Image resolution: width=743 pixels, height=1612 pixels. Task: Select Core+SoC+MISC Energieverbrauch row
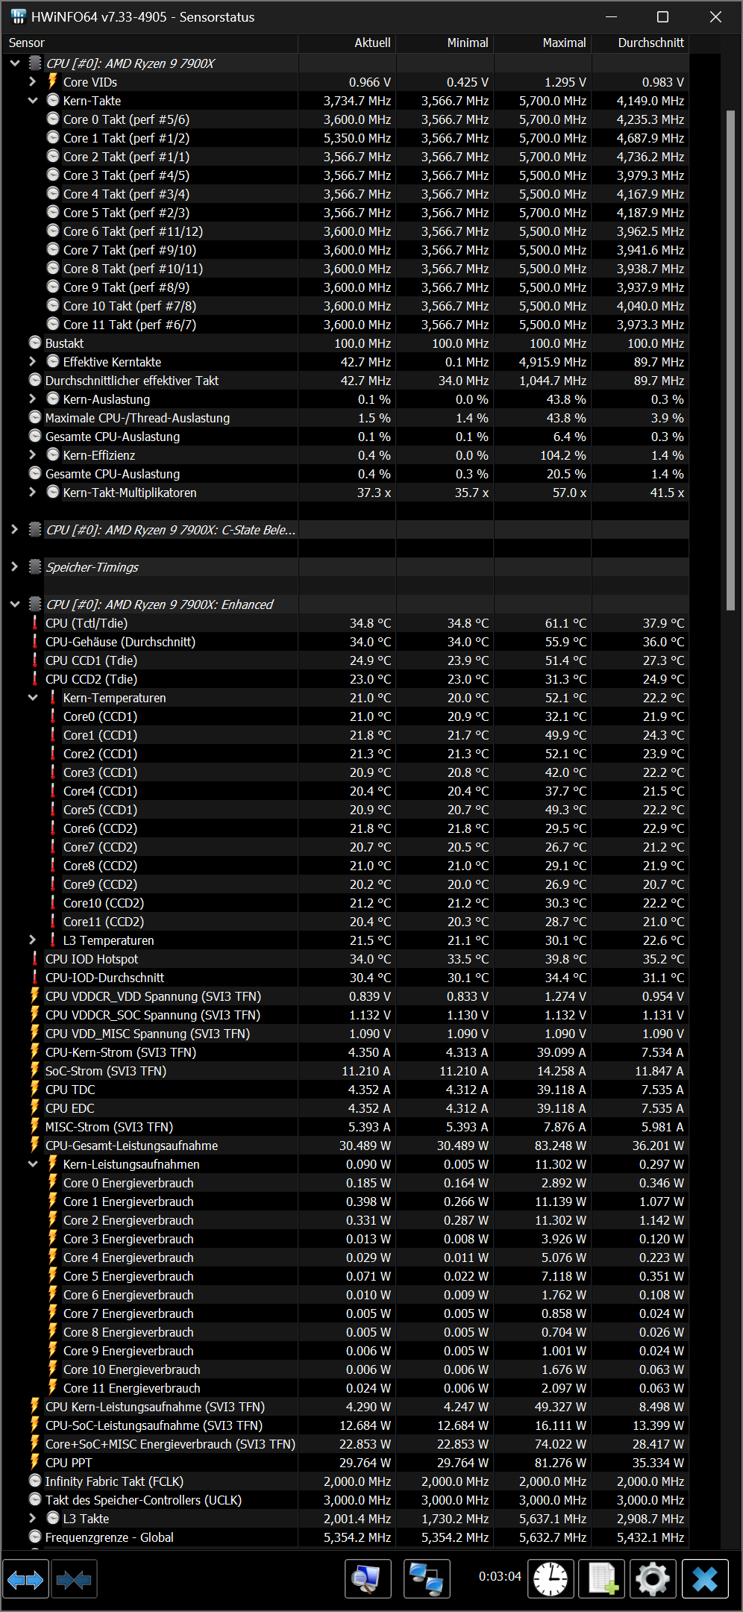(x=345, y=1444)
